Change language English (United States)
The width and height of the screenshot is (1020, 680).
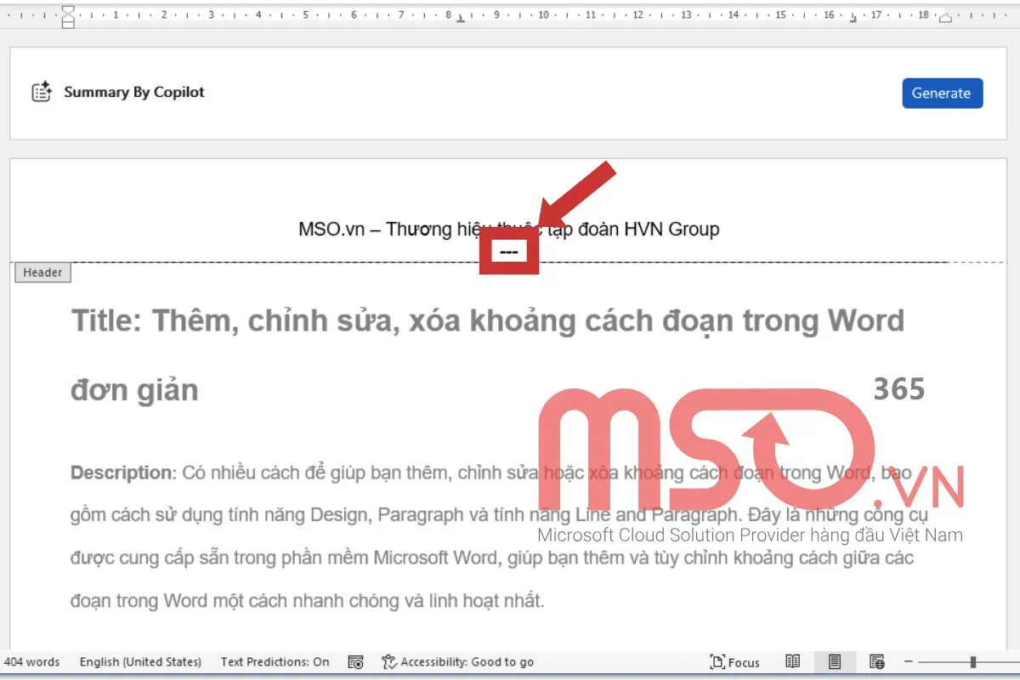(x=140, y=662)
